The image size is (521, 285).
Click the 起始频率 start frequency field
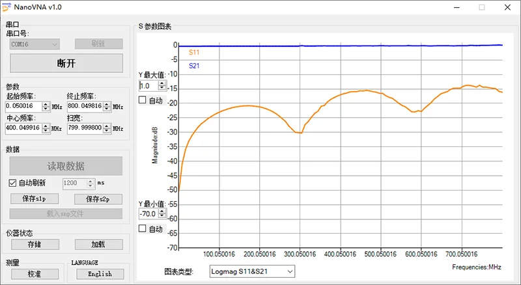[x=23, y=106]
